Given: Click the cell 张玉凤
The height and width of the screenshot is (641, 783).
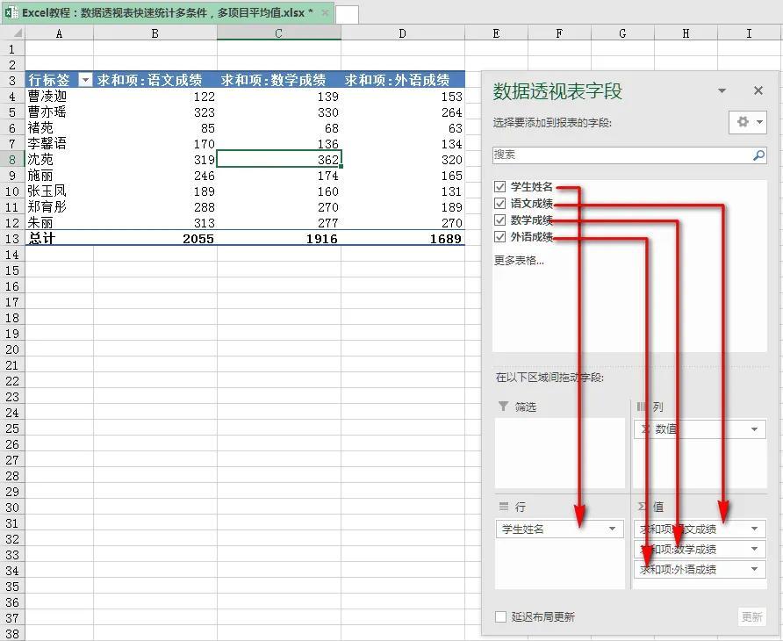Looking at the screenshot, I should click(59, 191).
